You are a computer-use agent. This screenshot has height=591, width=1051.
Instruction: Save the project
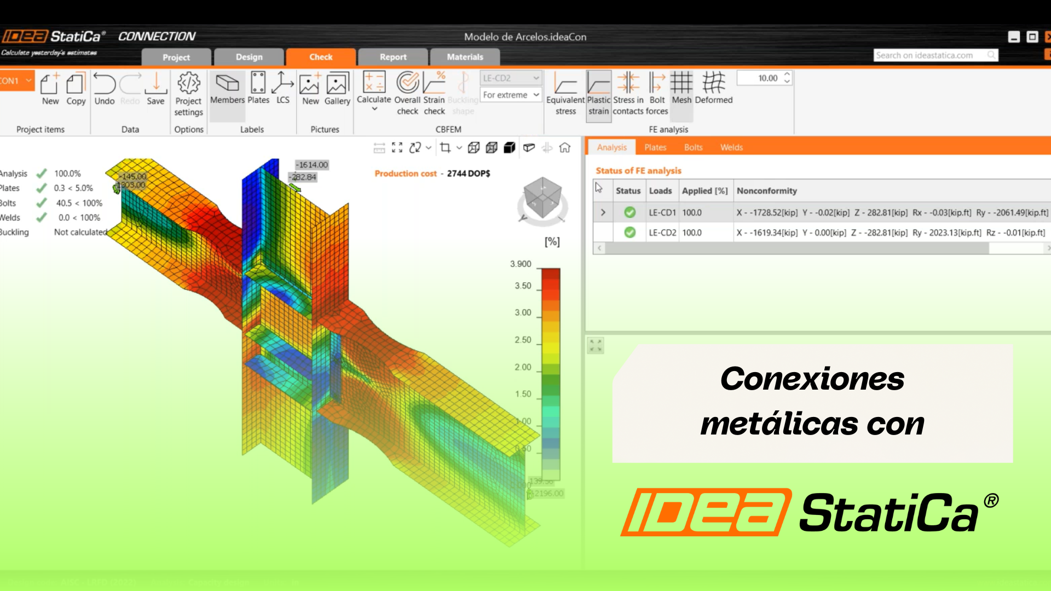155,89
